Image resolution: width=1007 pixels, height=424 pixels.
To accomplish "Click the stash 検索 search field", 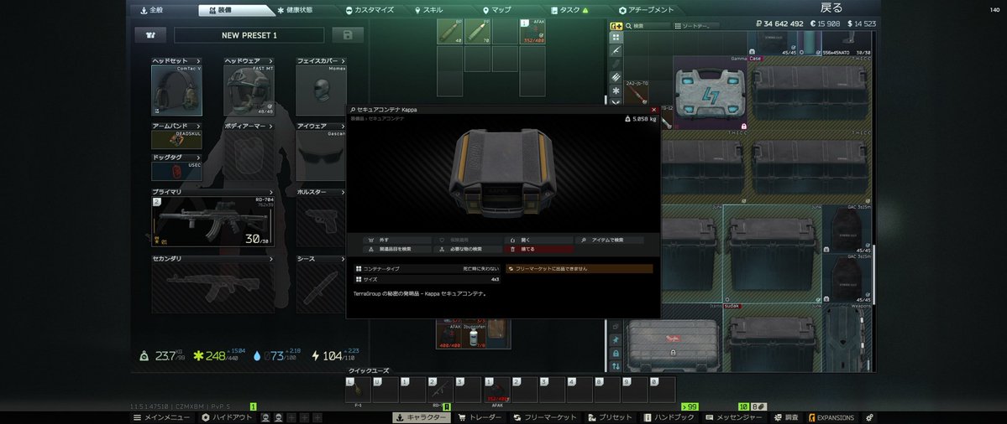I will 648,26.
